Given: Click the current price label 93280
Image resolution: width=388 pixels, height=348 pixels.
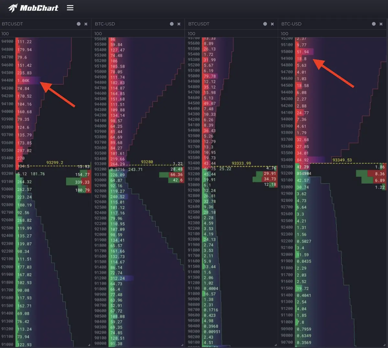Looking at the screenshot, I should point(147,162).
